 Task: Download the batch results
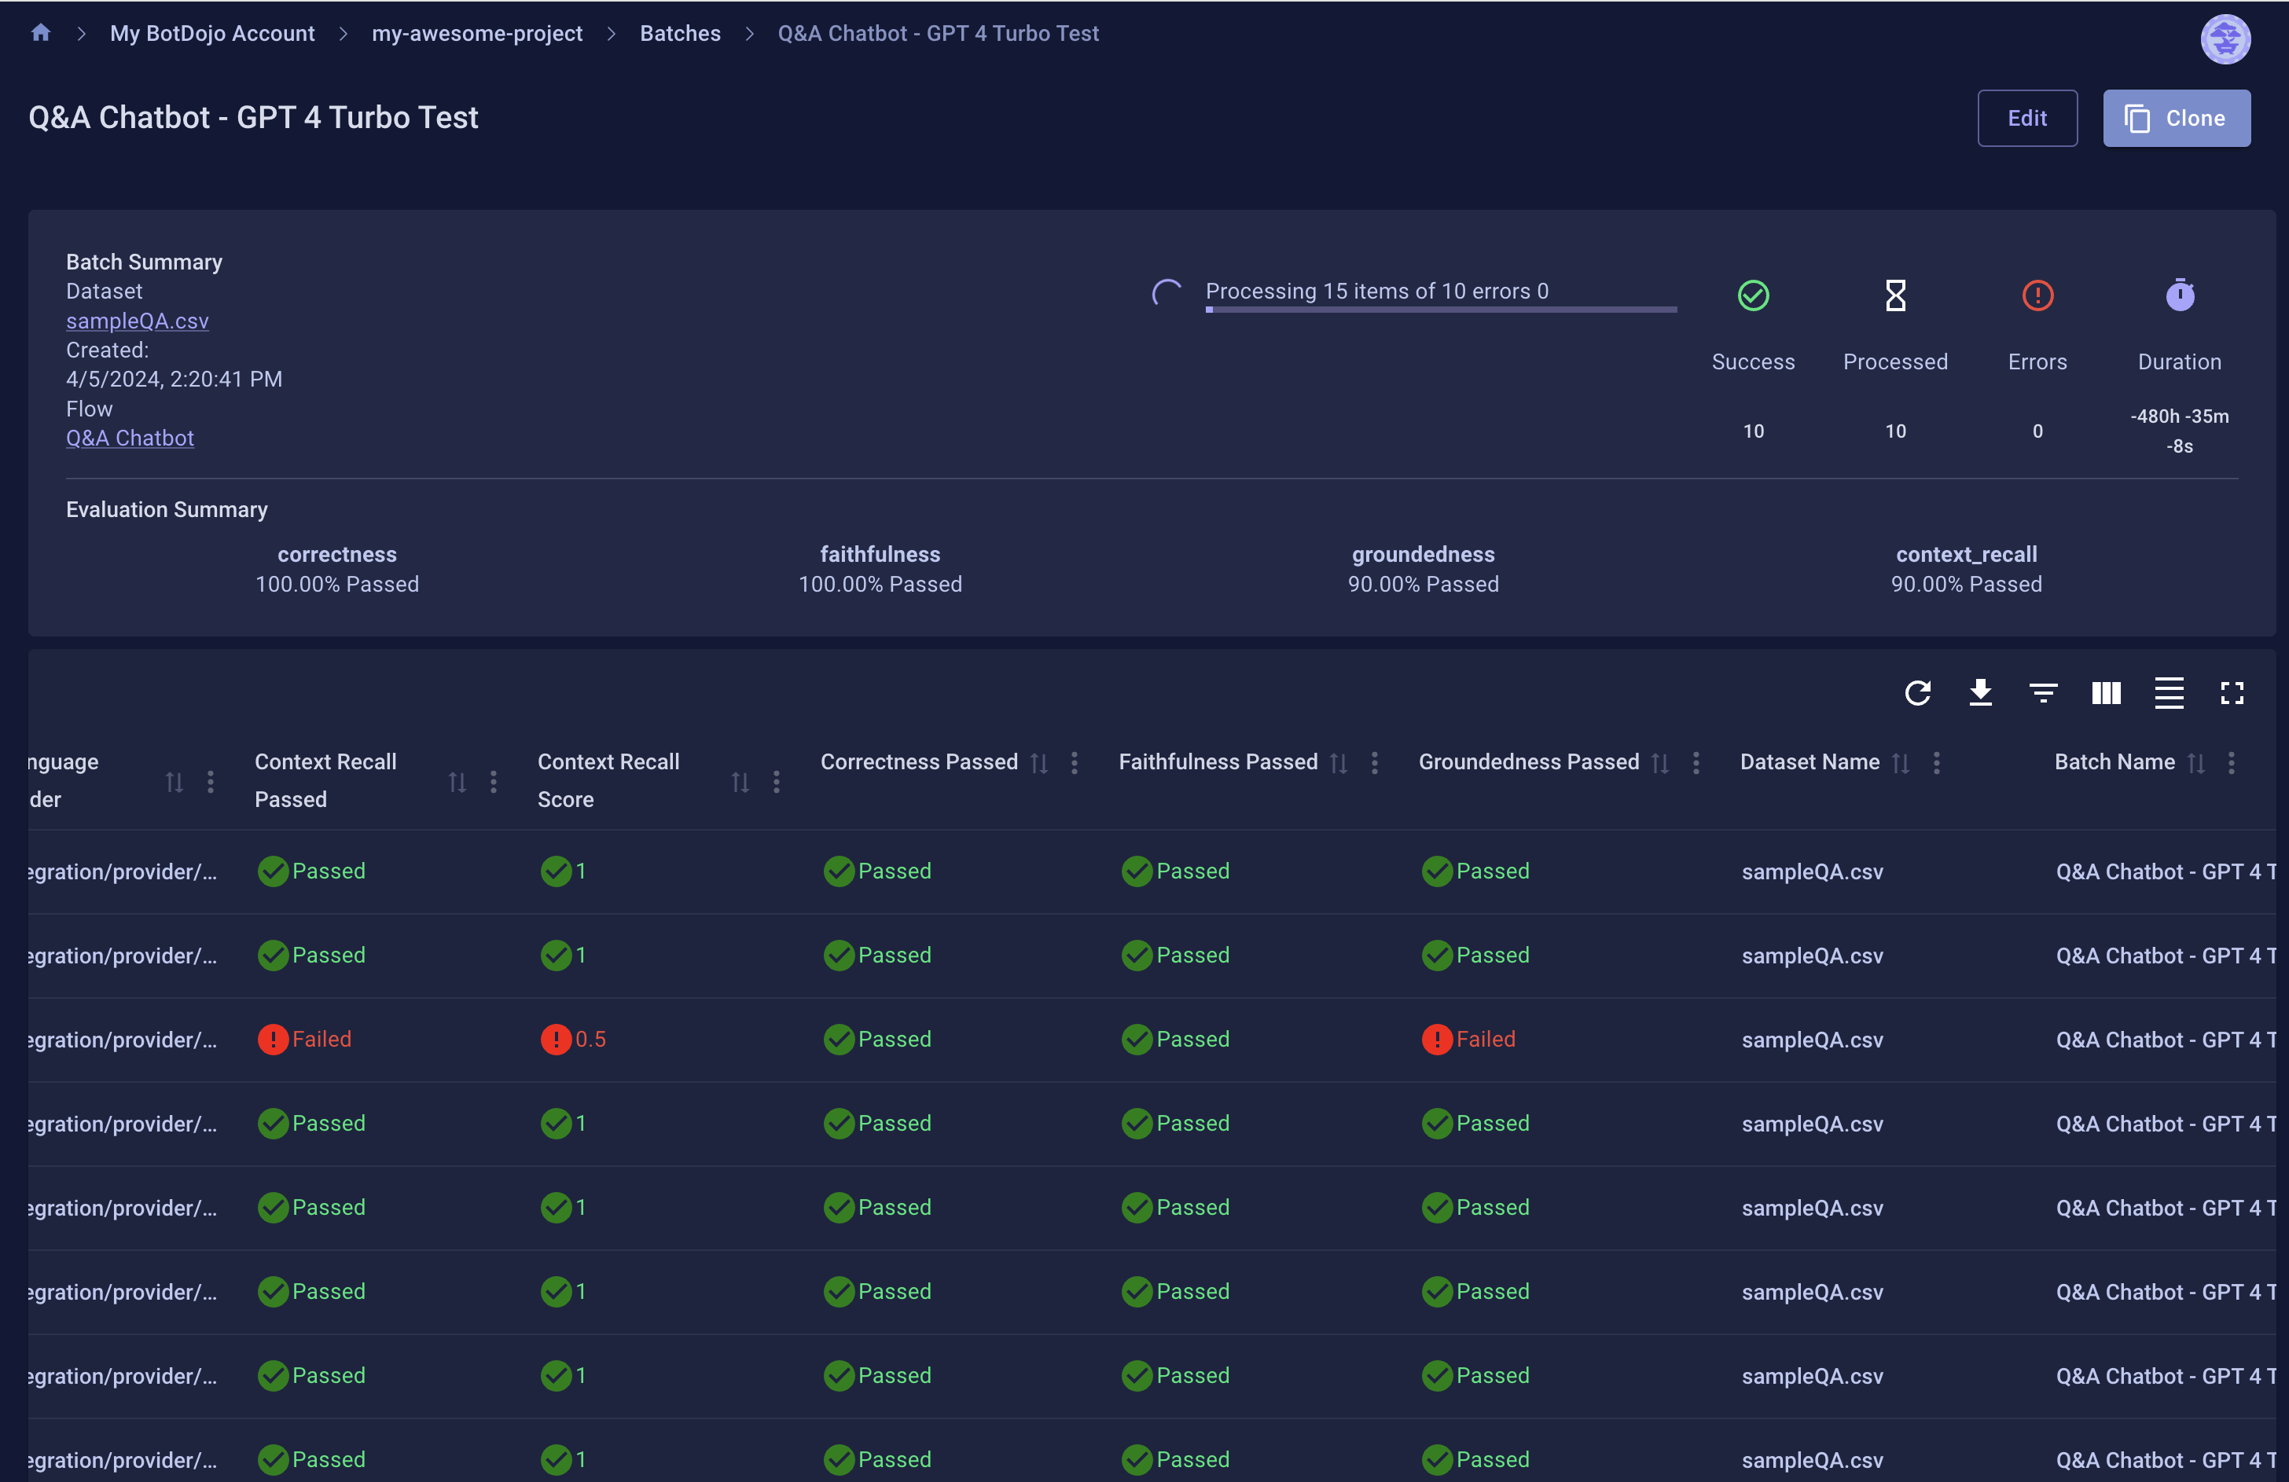coord(1980,692)
